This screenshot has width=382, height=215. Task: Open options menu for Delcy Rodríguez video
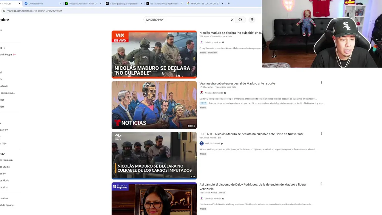click(321, 184)
